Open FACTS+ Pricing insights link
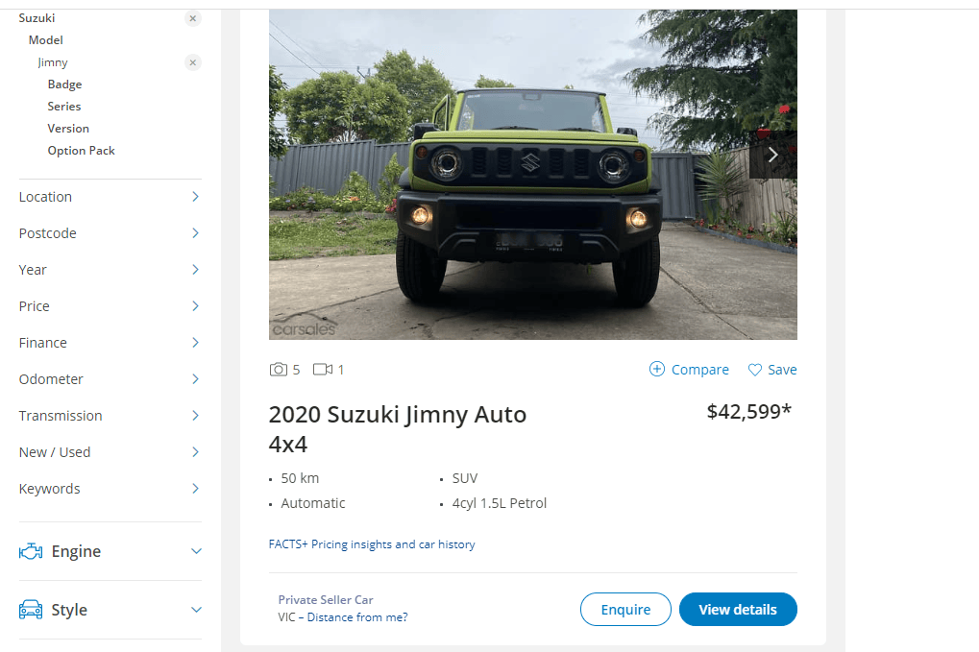979x652 pixels. (372, 544)
